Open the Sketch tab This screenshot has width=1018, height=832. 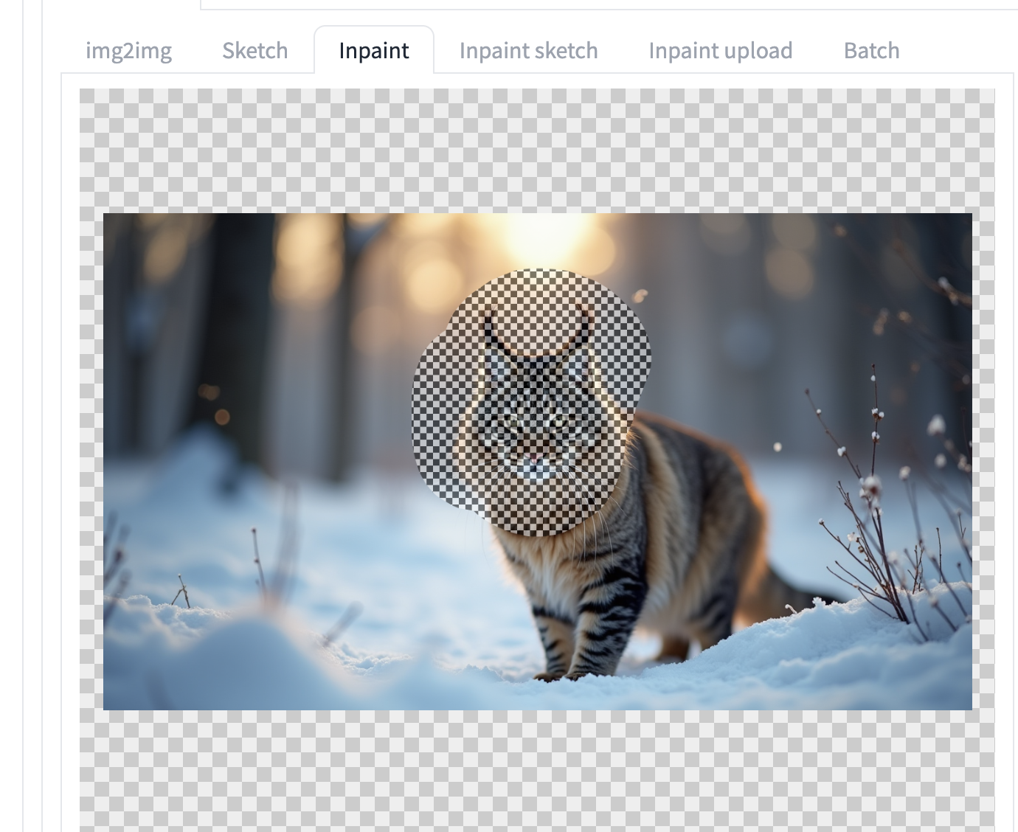[x=254, y=50]
